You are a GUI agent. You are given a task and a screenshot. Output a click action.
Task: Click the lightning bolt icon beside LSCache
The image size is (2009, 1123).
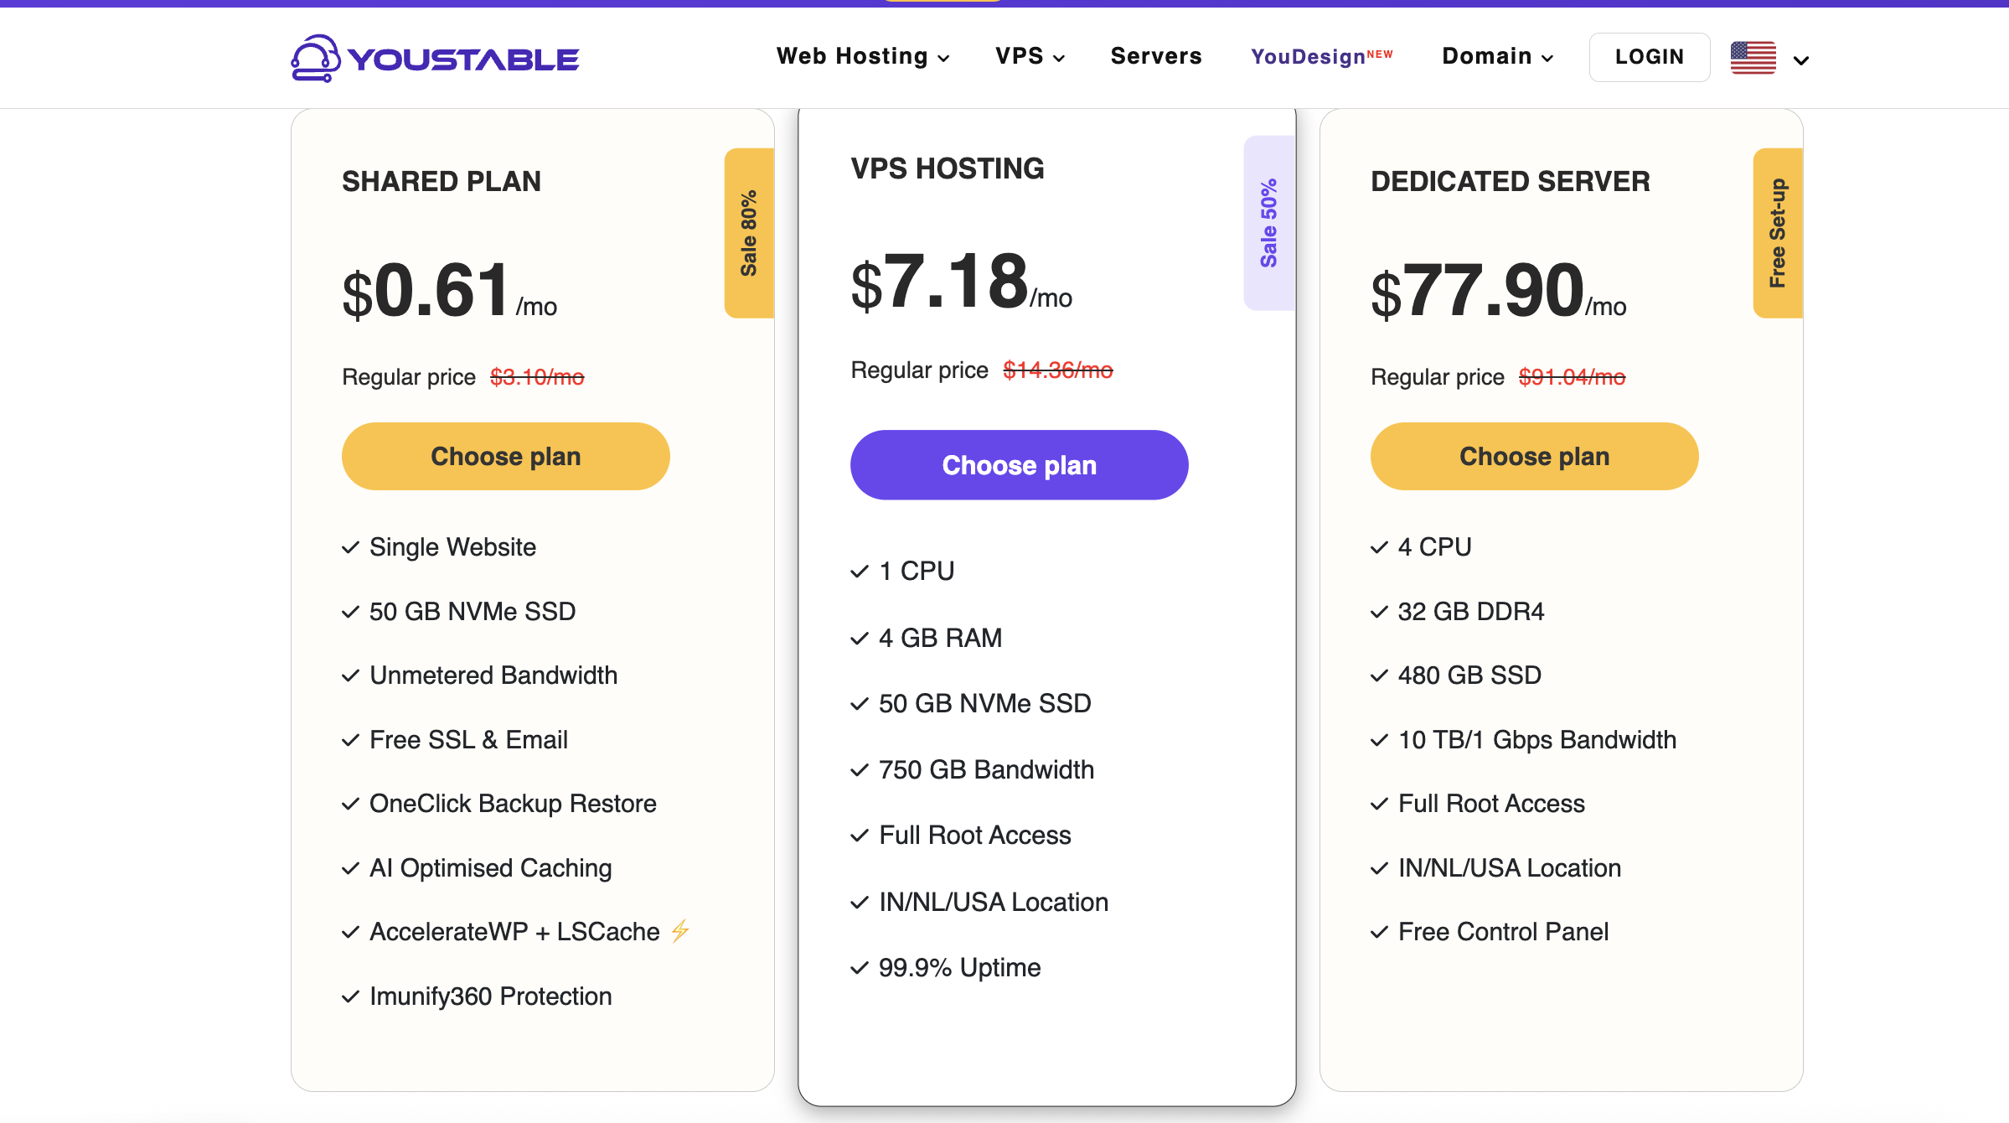coord(680,930)
